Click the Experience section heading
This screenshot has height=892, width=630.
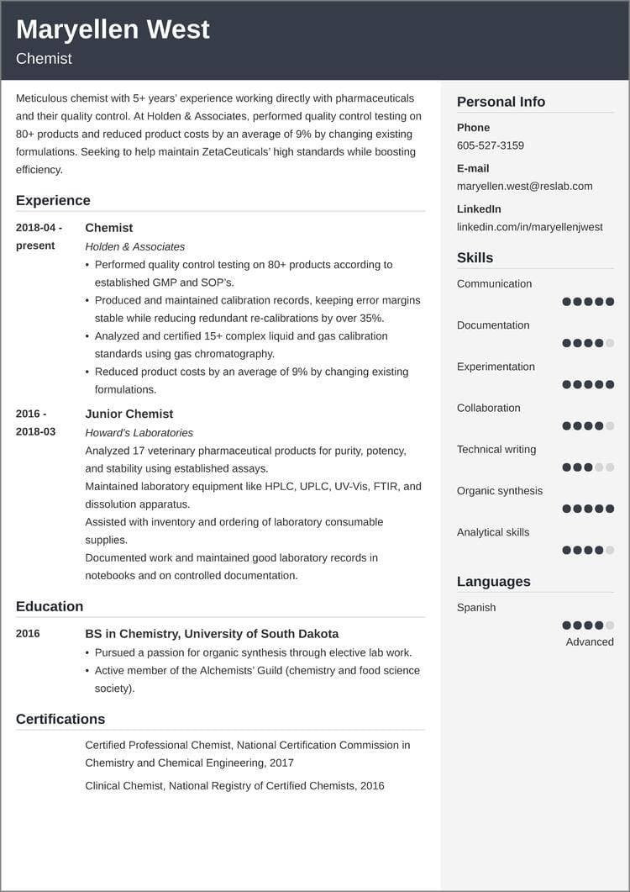(x=53, y=200)
